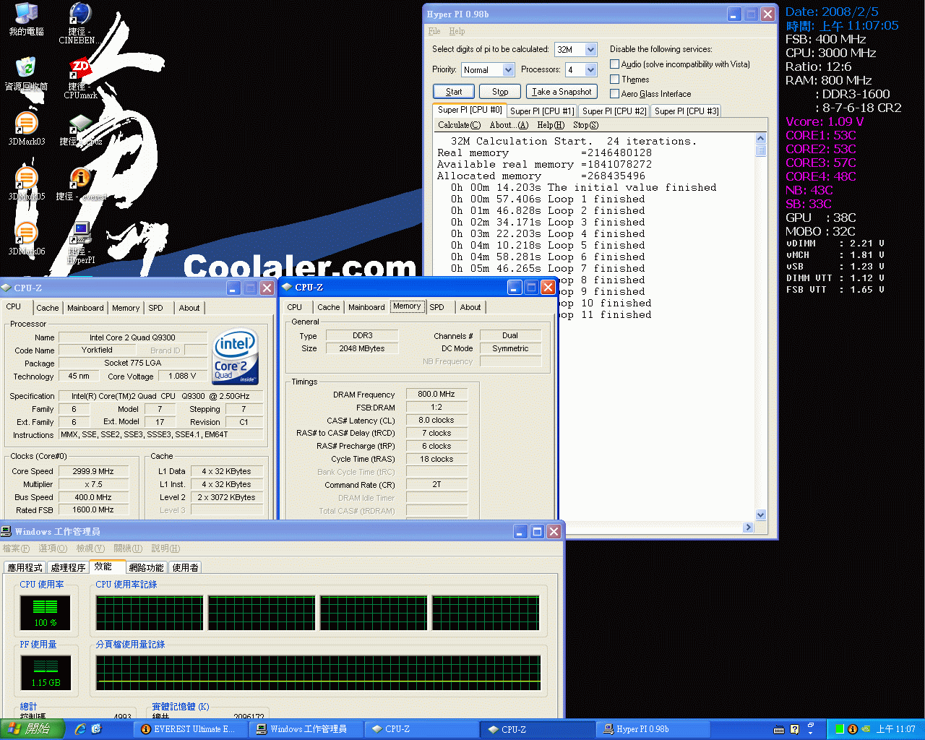Click the Memory-tab CPU-Z window title bar icon
This screenshot has width=925, height=740.
[x=288, y=287]
